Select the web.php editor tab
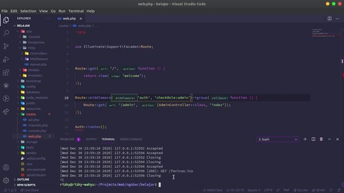This screenshot has height=193, width=344. pyautogui.click(x=70, y=19)
